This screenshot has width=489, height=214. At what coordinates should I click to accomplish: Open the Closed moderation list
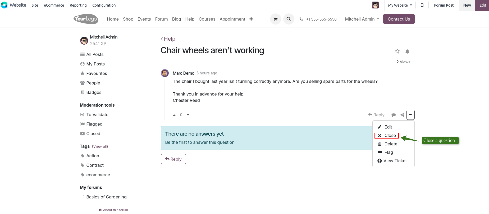coord(93,134)
